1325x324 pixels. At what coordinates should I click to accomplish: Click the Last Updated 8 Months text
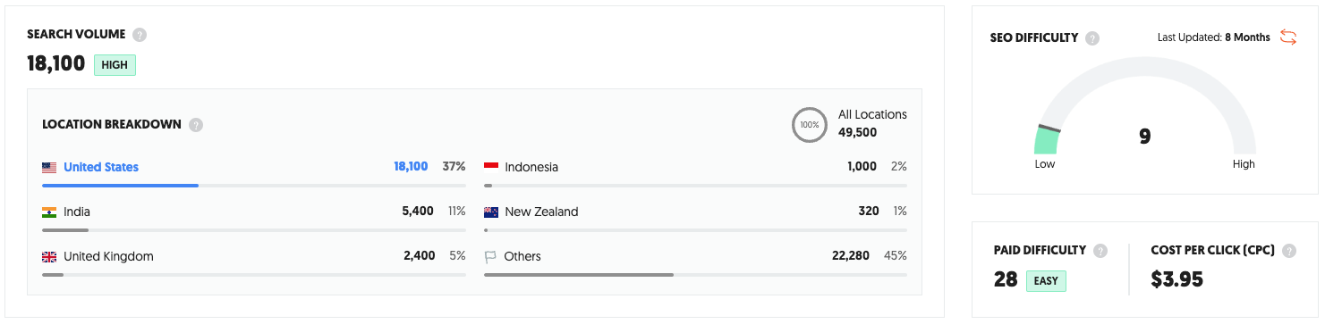[x=1214, y=37]
